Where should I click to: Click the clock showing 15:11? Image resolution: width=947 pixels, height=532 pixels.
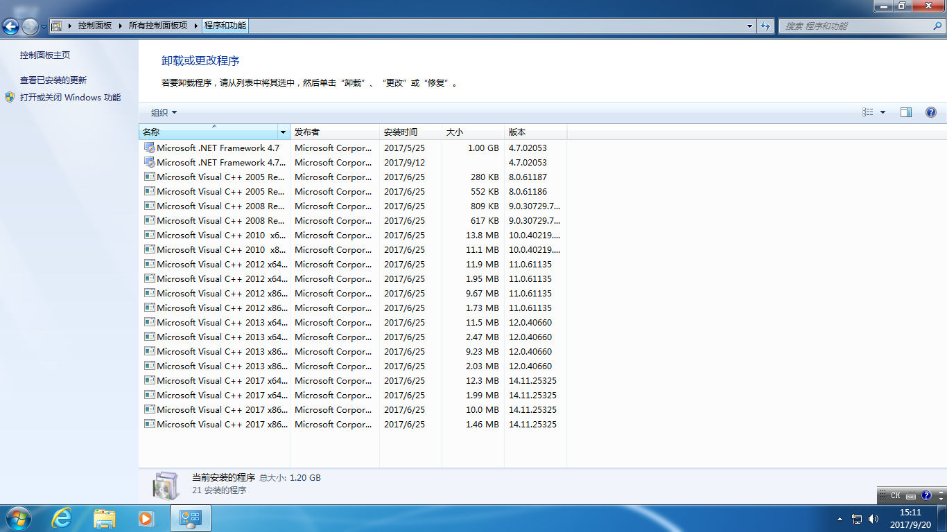coord(910,512)
